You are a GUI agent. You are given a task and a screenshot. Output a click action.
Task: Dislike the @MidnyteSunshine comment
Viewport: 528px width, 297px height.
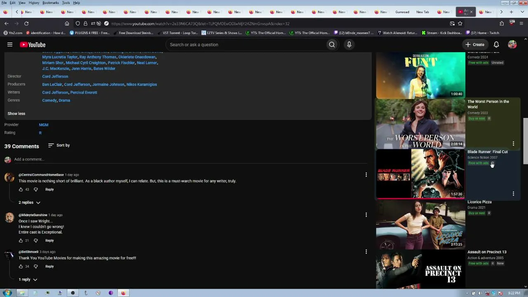point(35,240)
